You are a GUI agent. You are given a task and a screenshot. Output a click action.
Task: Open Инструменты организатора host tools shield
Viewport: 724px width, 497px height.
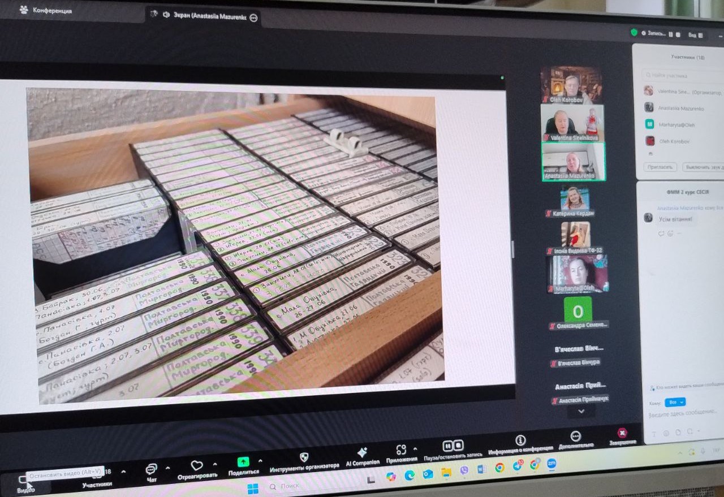click(x=304, y=457)
